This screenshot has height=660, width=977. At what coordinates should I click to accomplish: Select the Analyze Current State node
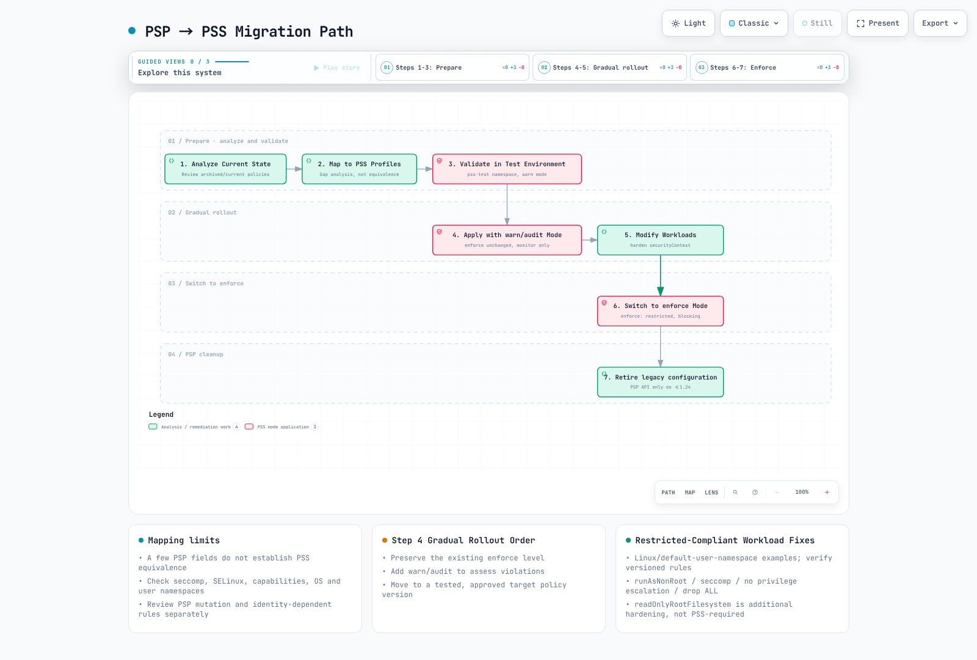point(225,169)
